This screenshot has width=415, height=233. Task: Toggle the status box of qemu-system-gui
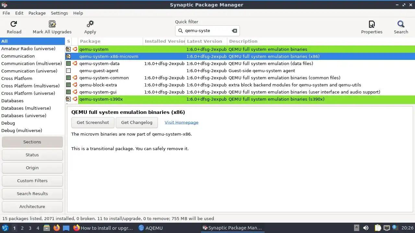click(68, 92)
